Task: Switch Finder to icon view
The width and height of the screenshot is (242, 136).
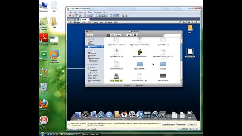Action: pos(109,35)
